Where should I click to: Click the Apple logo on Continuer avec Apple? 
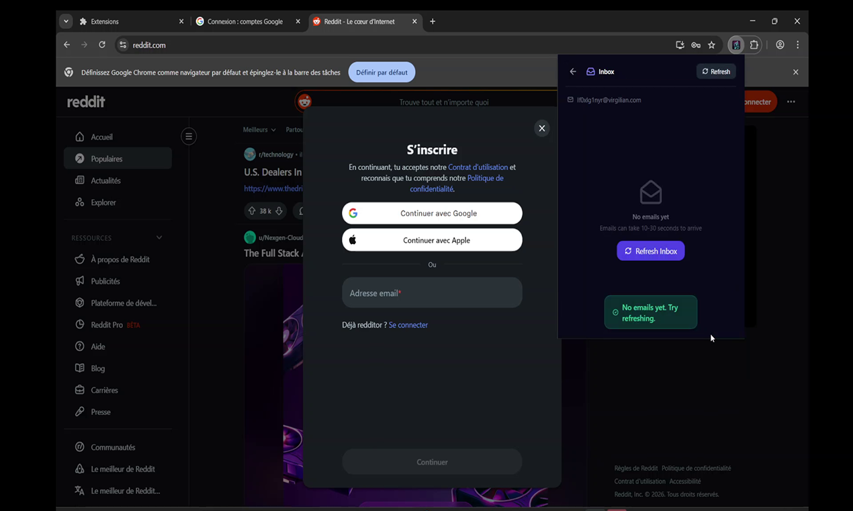coord(353,239)
